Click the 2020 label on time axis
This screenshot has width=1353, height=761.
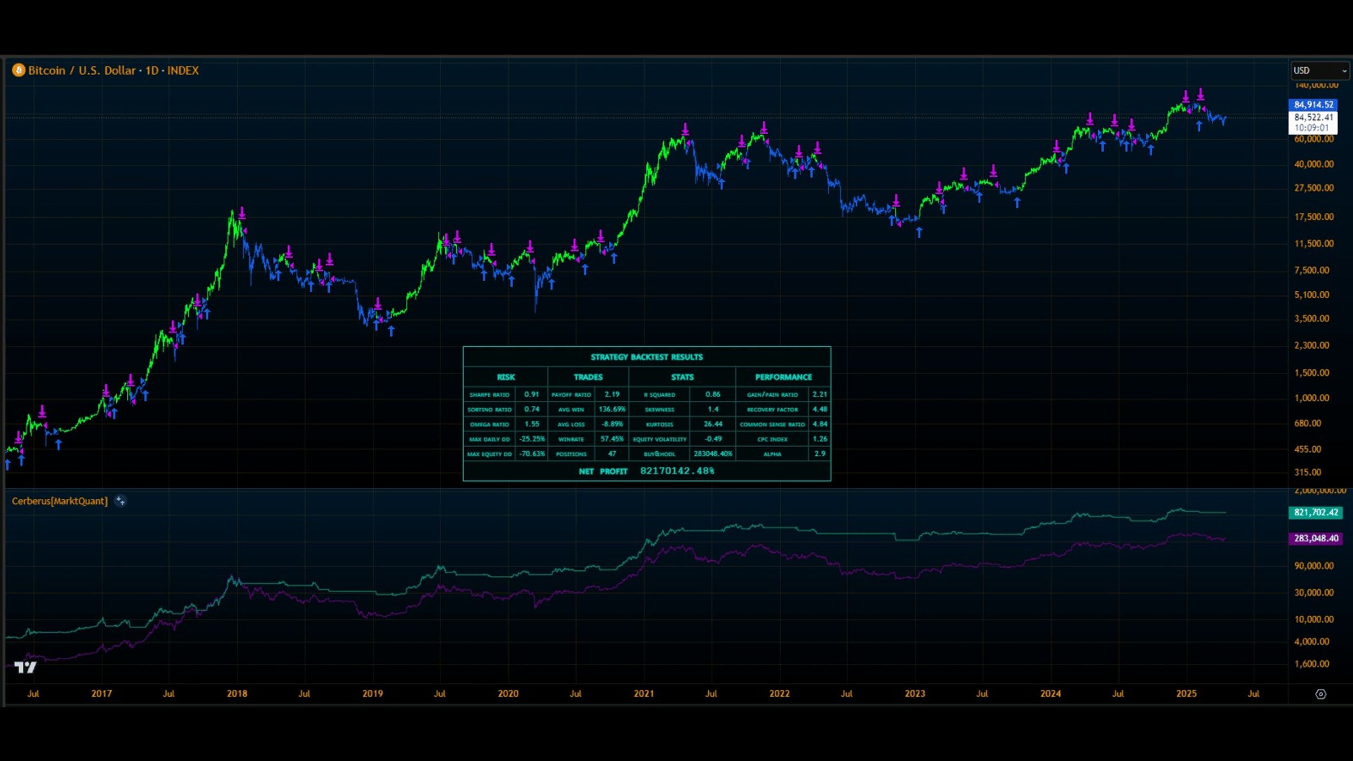point(508,693)
